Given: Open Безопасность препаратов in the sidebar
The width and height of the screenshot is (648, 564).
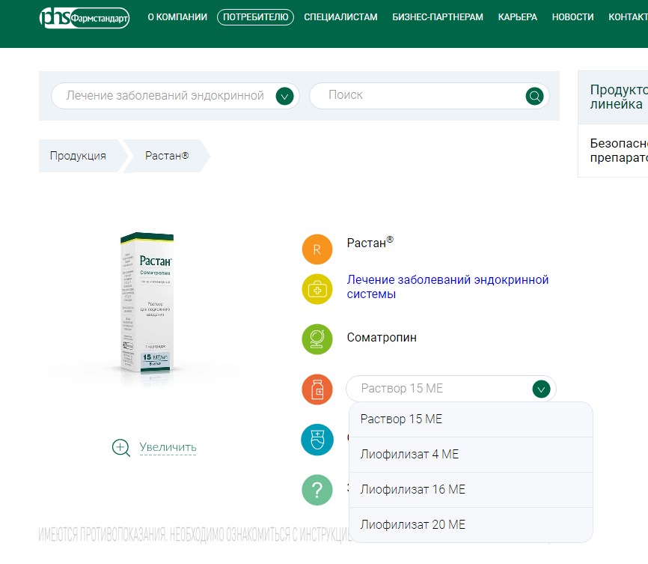Looking at the screenshot, I should (621, 150).
